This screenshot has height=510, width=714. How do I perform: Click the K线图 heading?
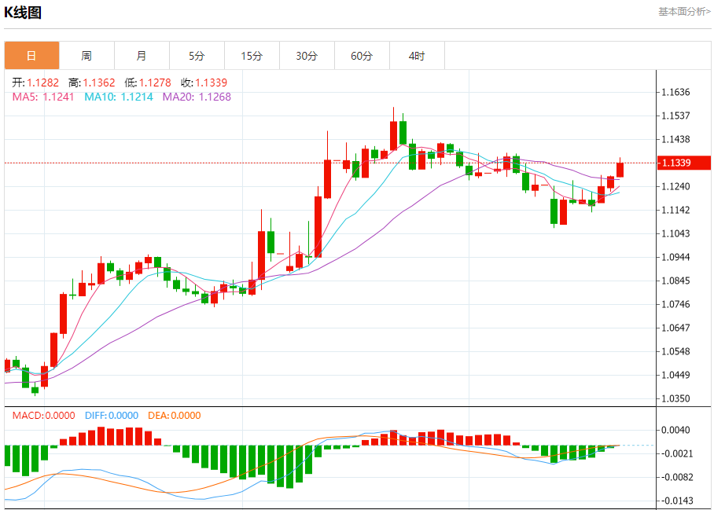pos(23,13)
